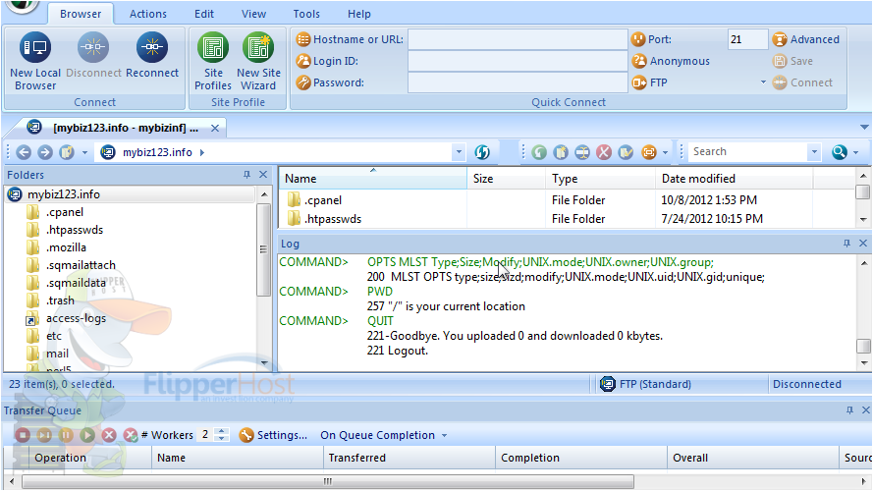Close the Folders panel
The width and height of the screenshot is (873, 491).
coord(263,175)
